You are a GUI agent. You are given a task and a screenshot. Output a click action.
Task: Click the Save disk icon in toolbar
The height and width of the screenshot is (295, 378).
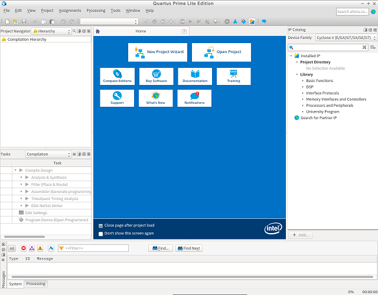24,21
